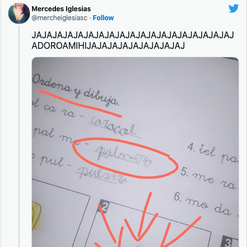Open the worksheet photo attachment

coord(135,152)
